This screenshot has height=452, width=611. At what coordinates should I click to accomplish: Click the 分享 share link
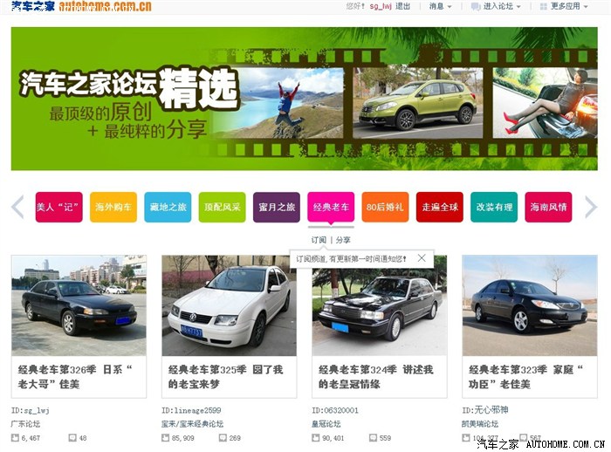343,240
